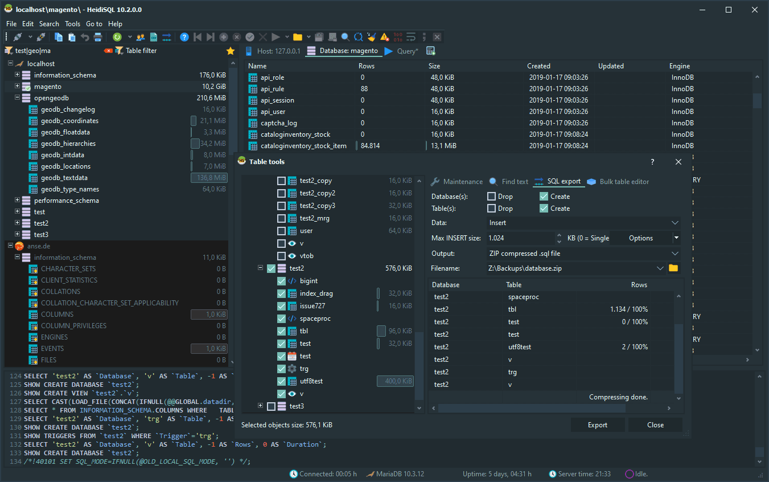
Task: Click the Find text magnifier icon
Action: pyautogui.click(x=345, y=36)
